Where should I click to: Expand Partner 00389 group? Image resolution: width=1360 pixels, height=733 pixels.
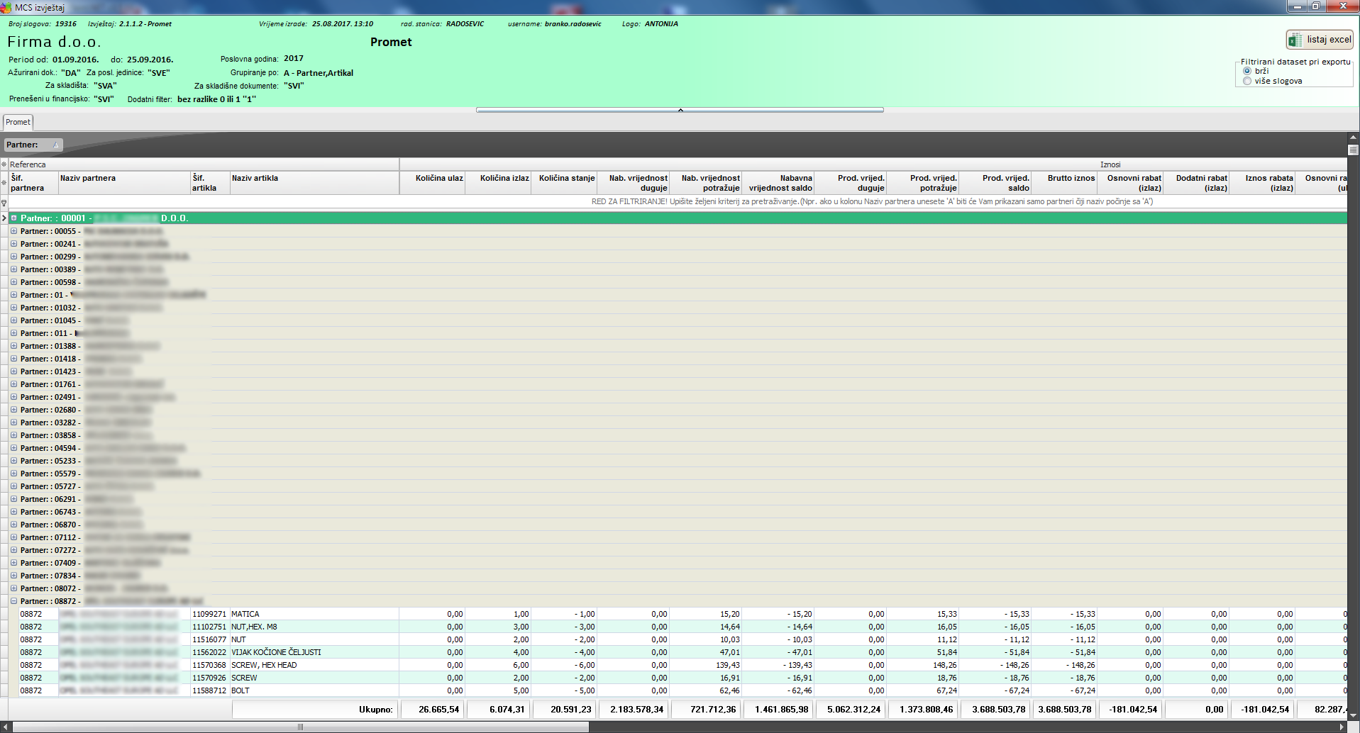(13, 269)
